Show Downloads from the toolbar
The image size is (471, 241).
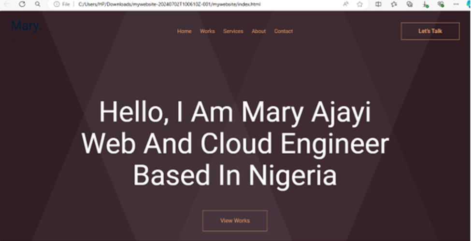click(425, 4)
